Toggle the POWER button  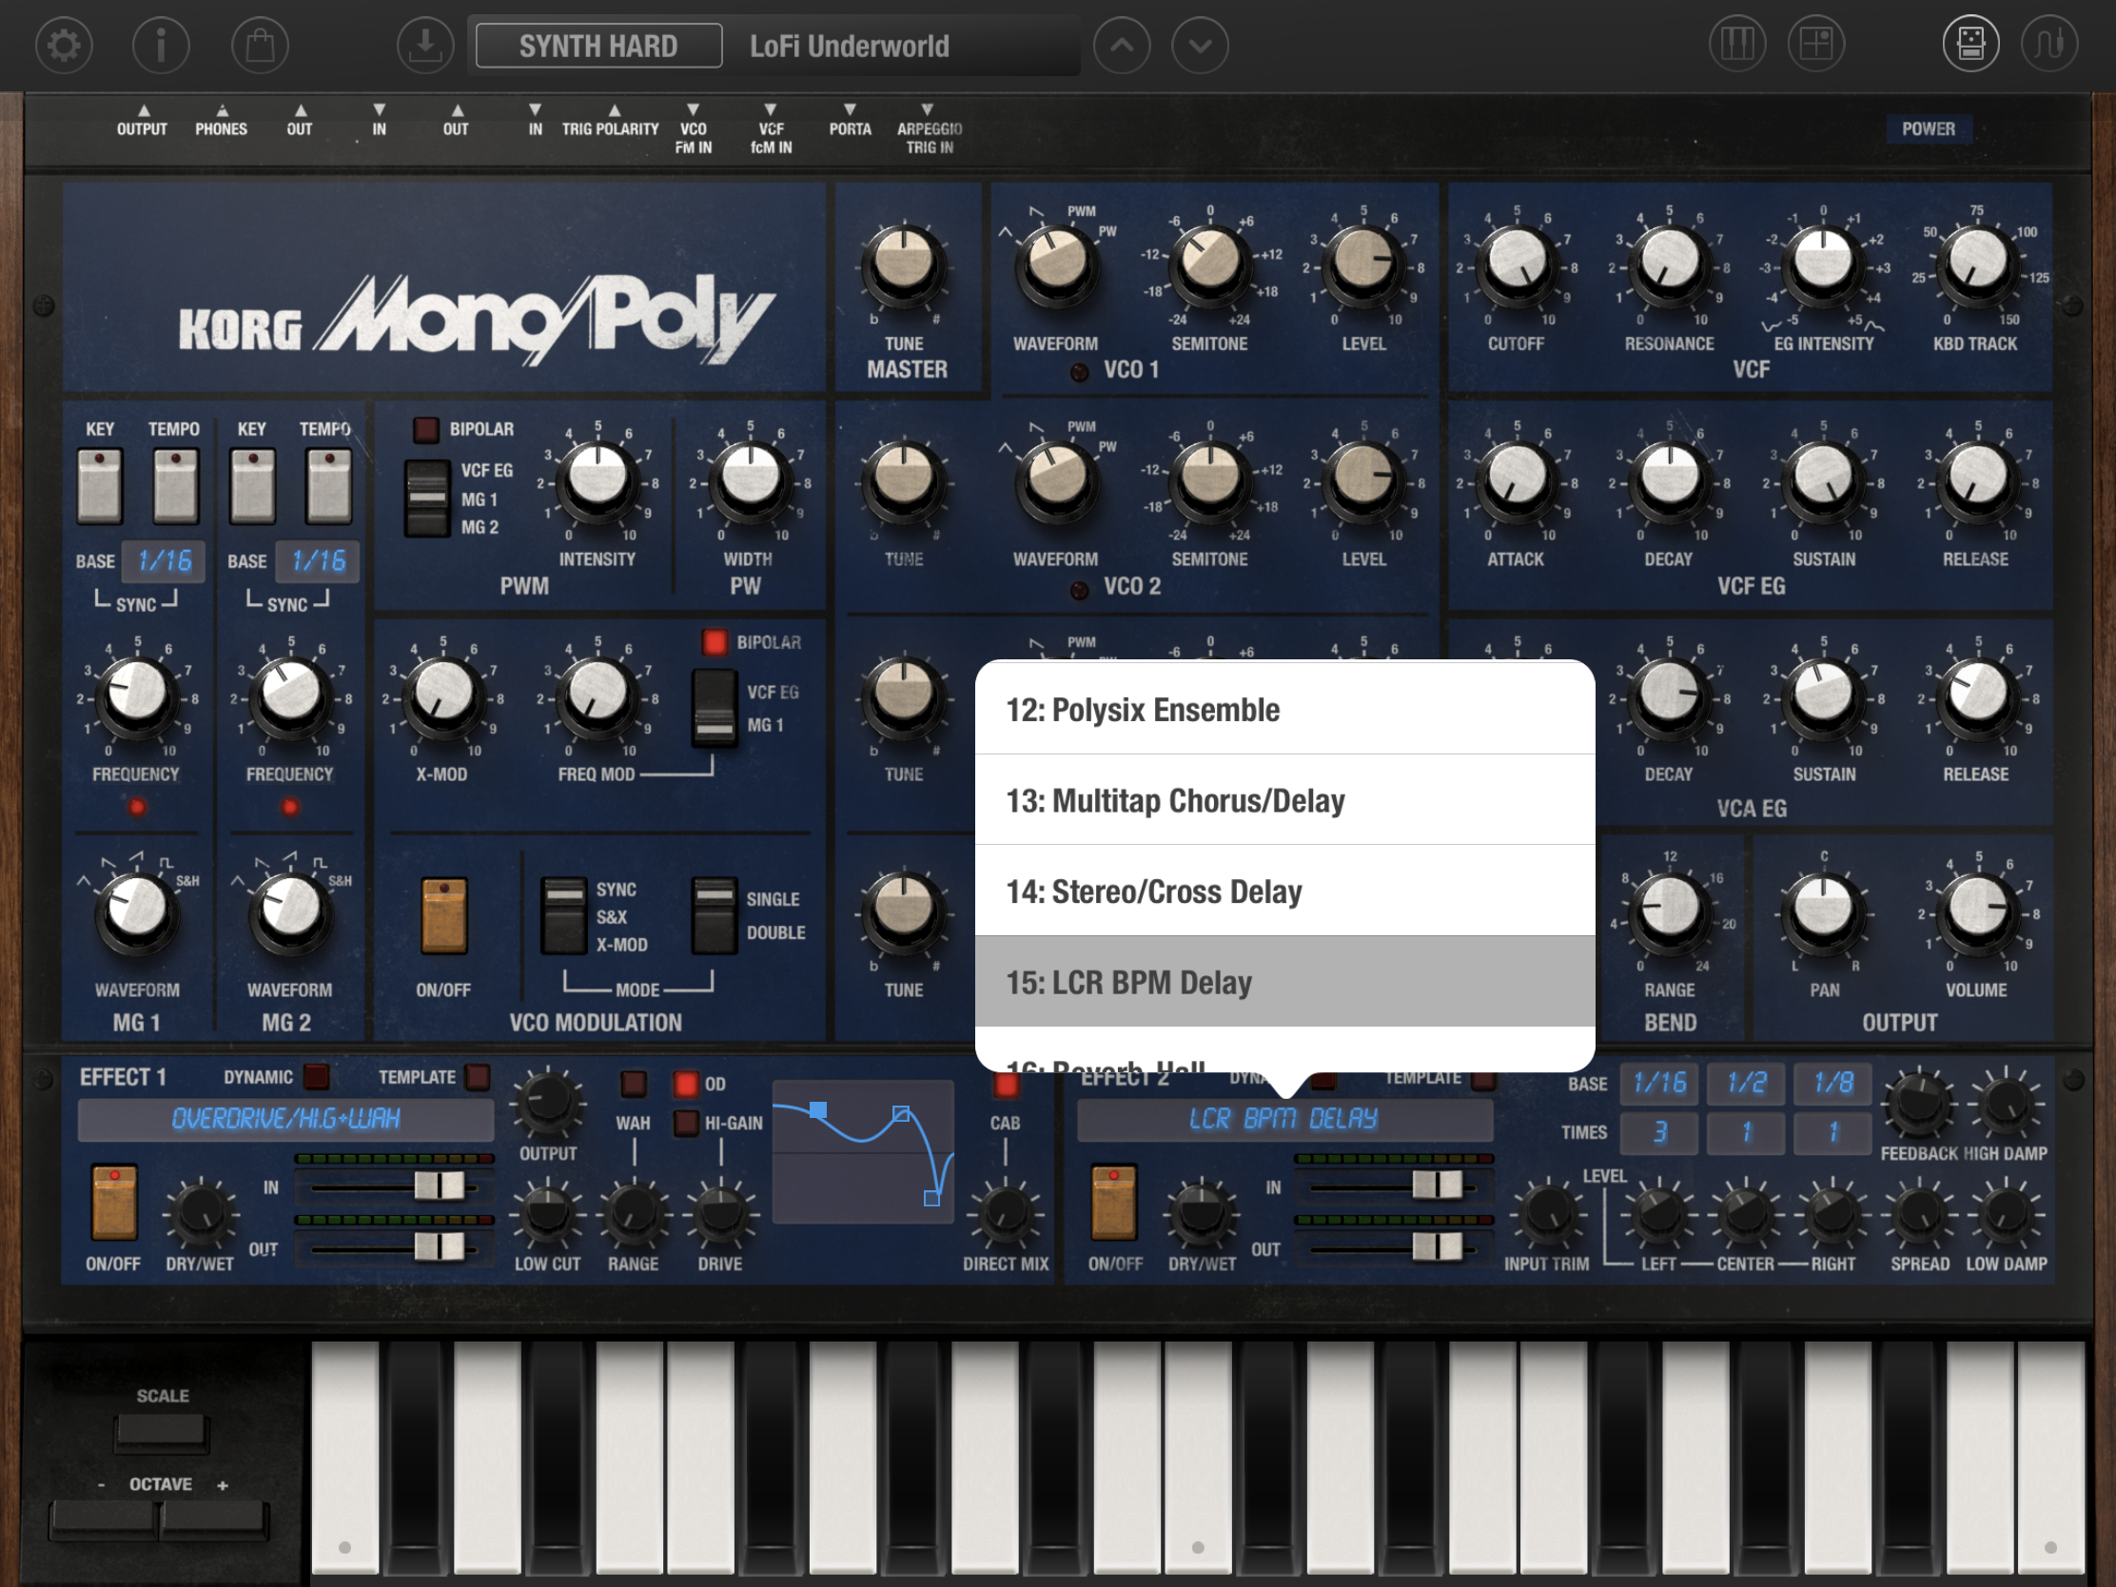coord(1929,129)
